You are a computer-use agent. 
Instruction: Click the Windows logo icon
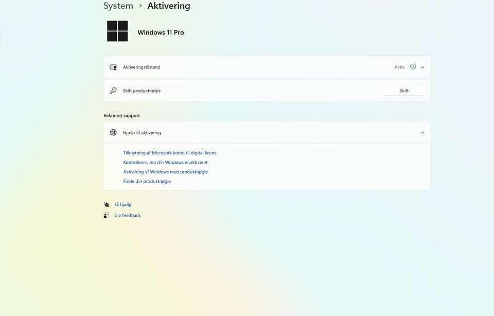coord(117,31)
